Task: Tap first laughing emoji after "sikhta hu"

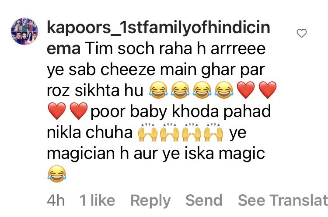Action: point(158,90)
